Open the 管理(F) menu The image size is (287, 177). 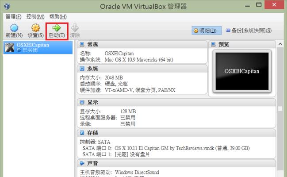click(x=13, y=17)
